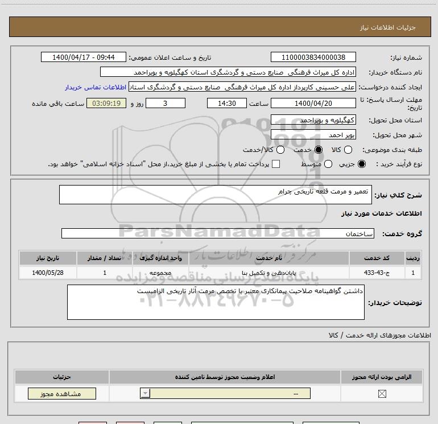Toggle the اسناد خزانه اسلامی payment checkbox

(276, 164)
